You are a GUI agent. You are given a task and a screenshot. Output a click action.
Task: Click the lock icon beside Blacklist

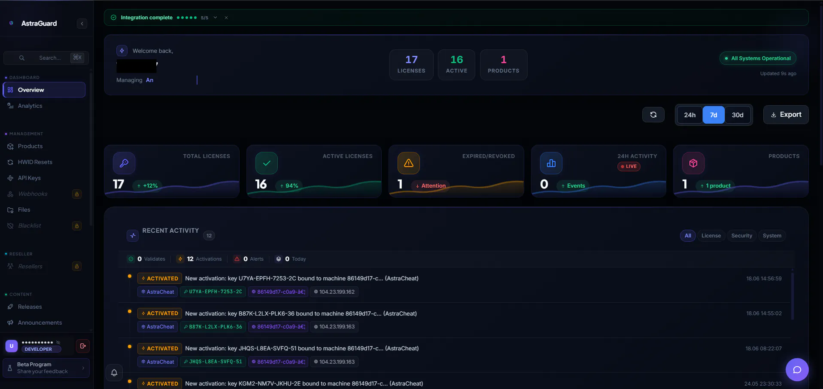pos(77,226)
